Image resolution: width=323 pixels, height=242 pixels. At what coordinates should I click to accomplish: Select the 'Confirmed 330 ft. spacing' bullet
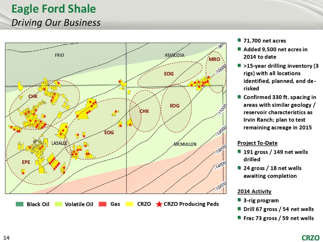(x=280, y=113)
